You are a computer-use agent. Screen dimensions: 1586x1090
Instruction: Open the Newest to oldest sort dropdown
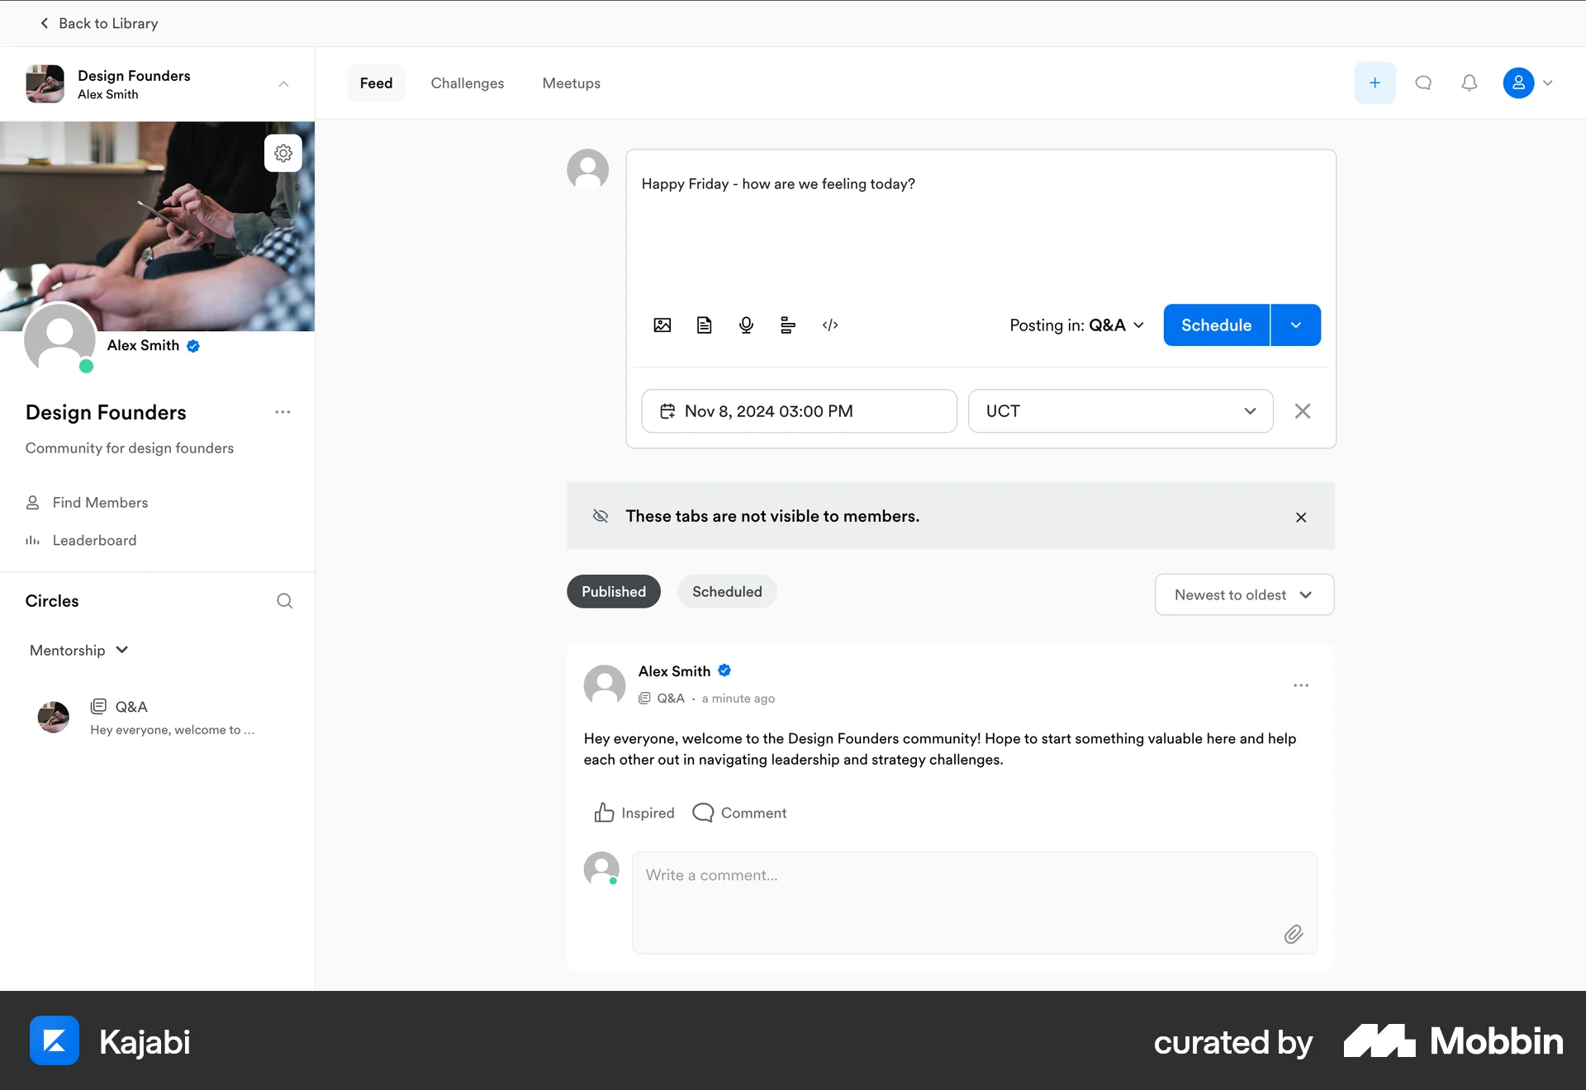(1243, 595)
